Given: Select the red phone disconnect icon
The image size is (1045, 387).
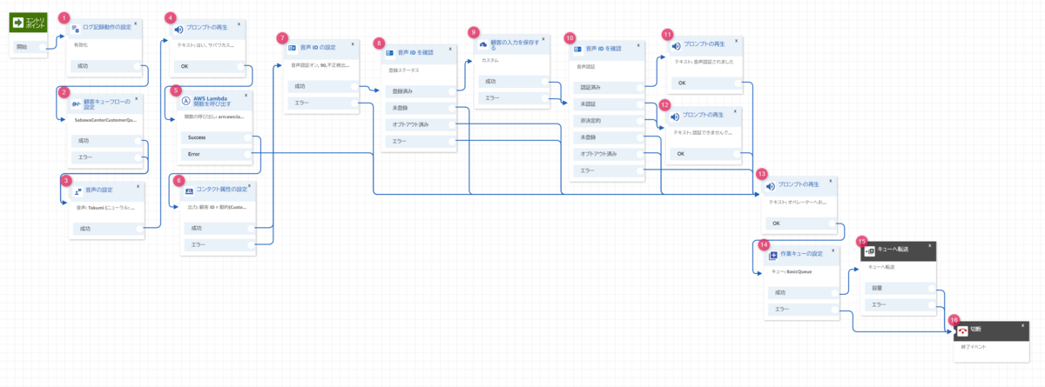Looking at the screenshot, I should [963, 330].
